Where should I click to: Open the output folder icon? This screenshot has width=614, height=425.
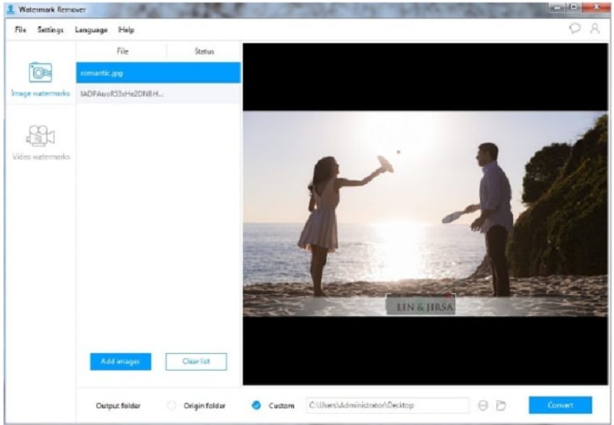coord(501,406)
